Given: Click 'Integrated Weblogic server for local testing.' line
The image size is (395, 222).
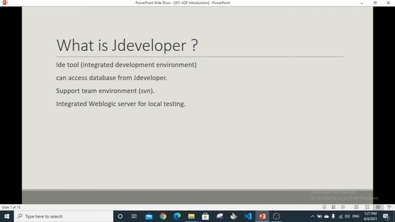Looking at the screenshot, I should click(x=121, y=104).
